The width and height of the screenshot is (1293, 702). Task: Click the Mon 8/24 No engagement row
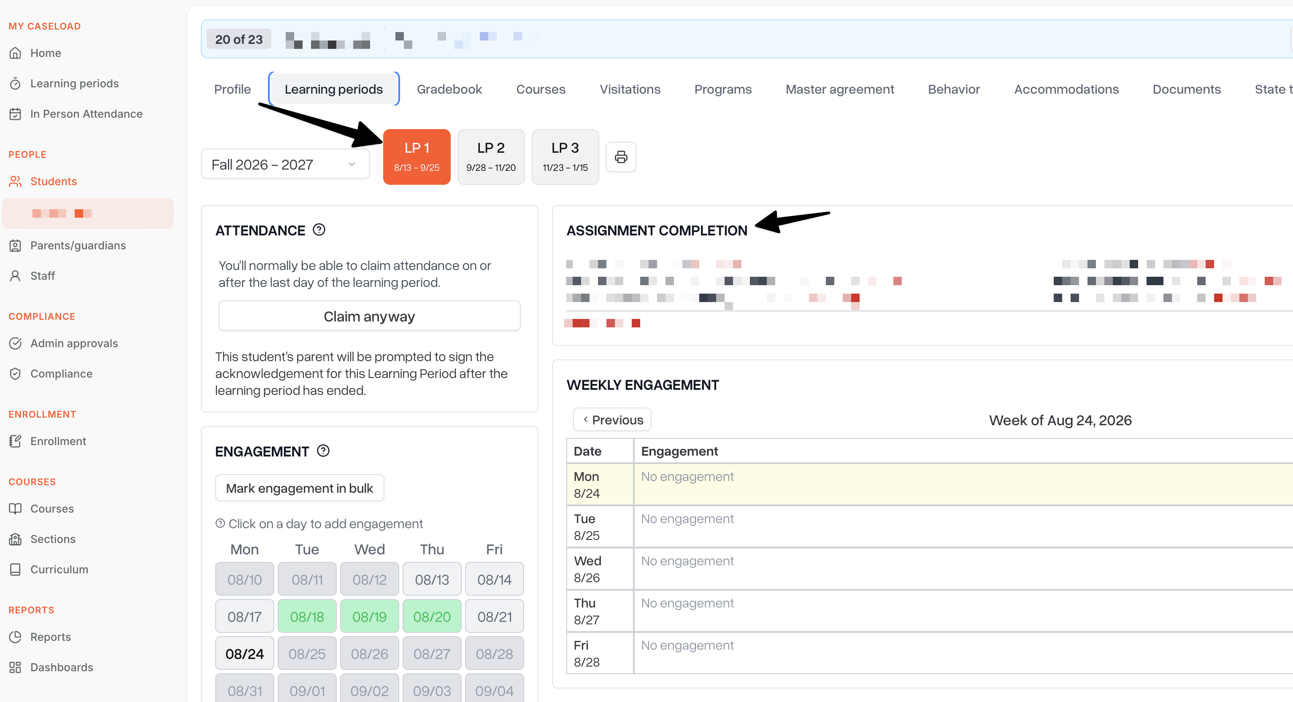tap(930, 484)
